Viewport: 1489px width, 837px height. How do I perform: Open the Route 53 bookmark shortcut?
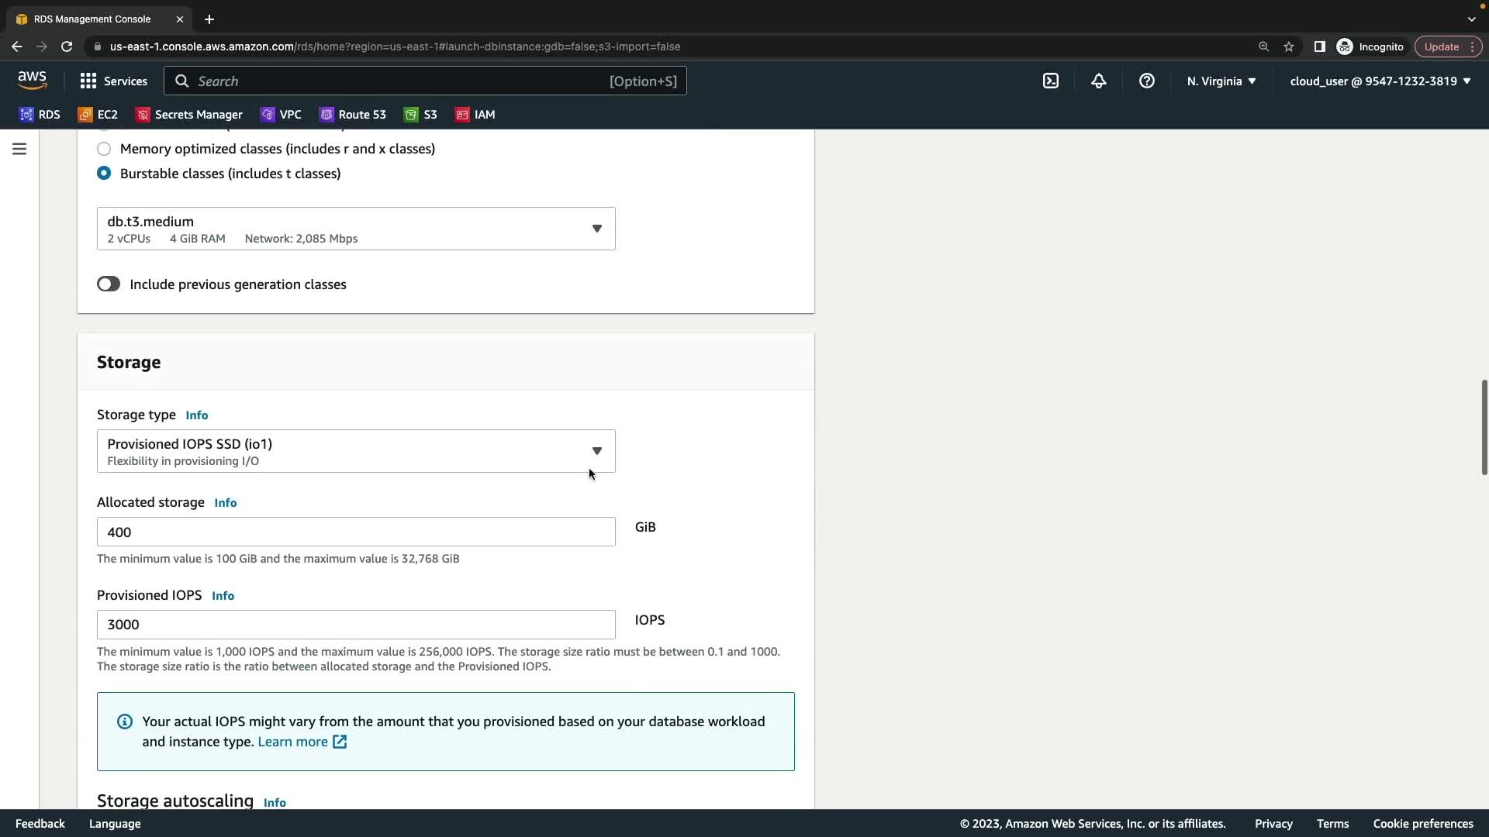[353, 115]
